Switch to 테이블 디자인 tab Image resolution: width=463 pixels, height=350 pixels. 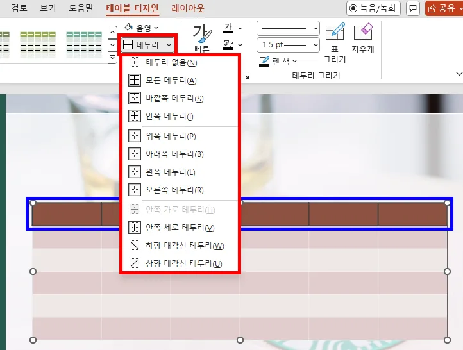pyautogui.click(x=132, y=8)
